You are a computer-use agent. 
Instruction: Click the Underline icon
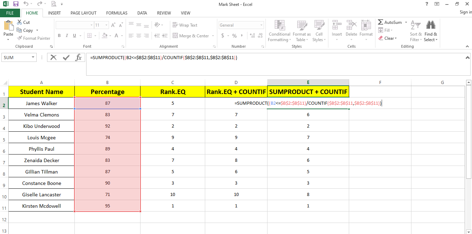pyautogui.click(x=74, y=35)
